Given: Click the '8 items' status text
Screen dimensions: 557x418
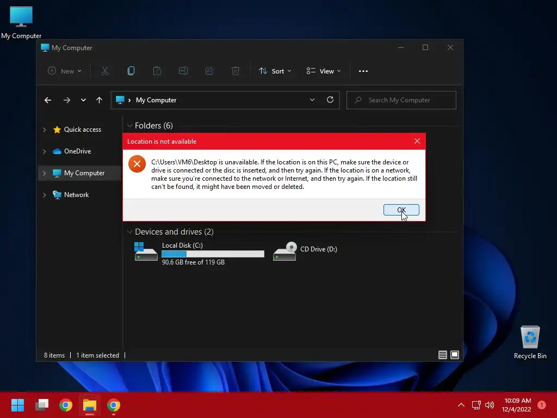Looking at the screenshot, I should (x=54, y=355).
